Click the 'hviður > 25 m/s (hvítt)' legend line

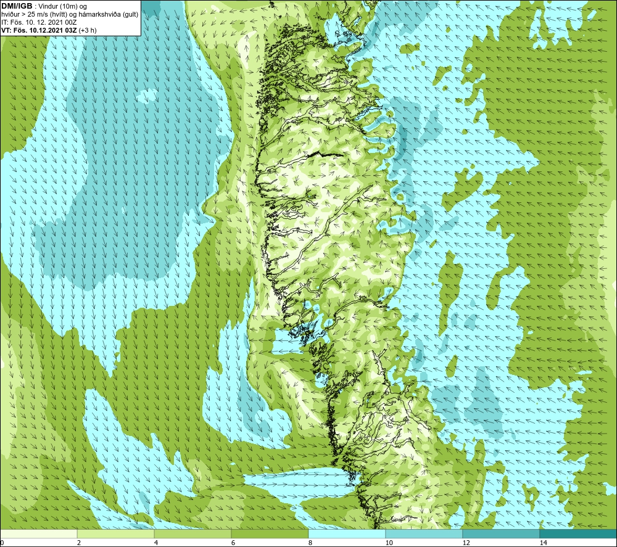pos(70,14)
